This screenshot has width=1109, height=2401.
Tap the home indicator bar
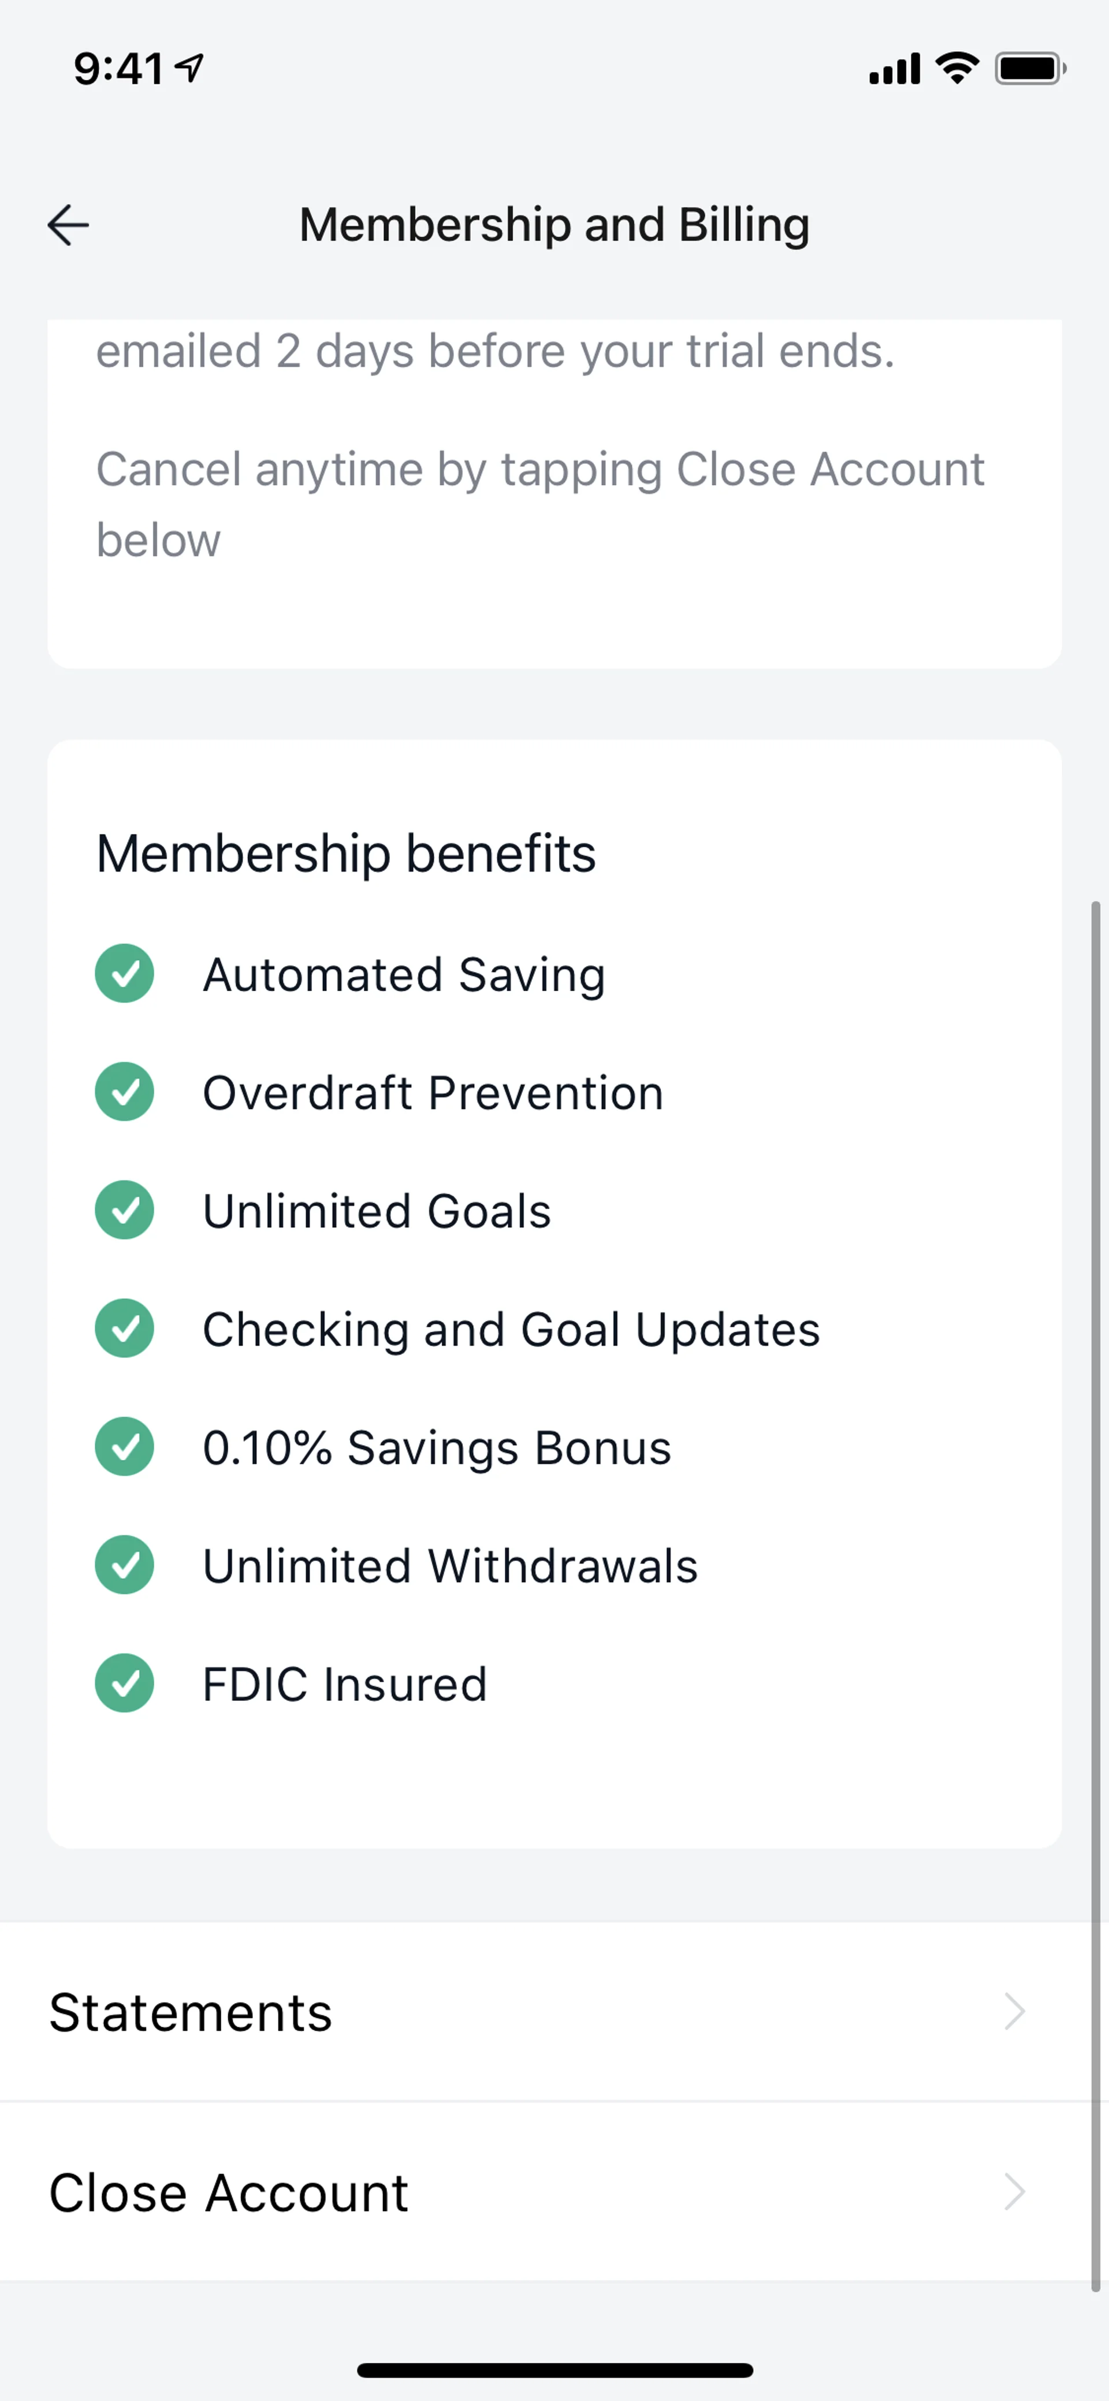554,2370
